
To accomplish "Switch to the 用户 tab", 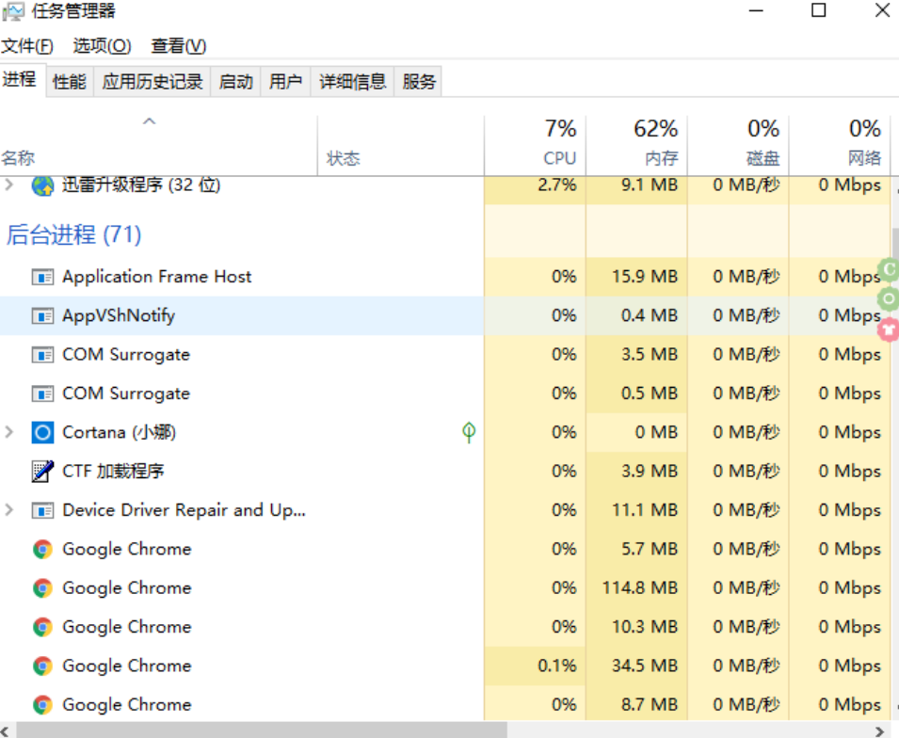I will click(x=285, y=82).
